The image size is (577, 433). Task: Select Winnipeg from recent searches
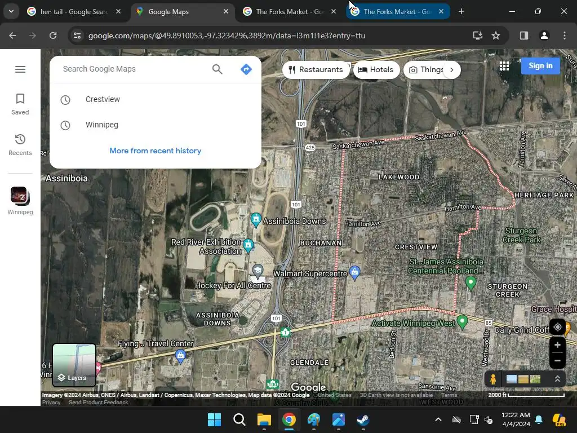click(156, 125)
